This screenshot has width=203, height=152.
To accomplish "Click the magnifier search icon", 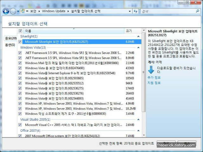I will pos(197,11).
